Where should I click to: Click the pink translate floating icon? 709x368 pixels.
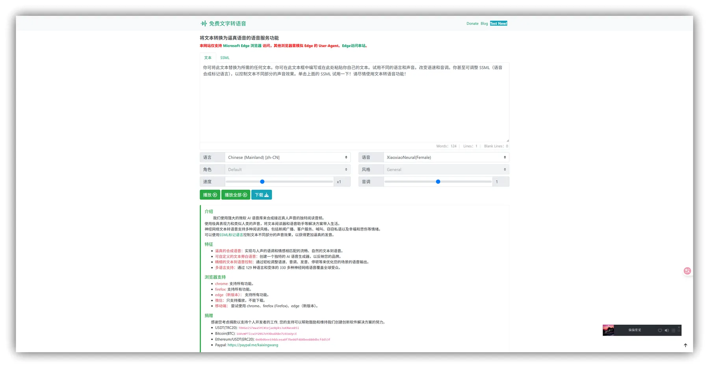pos(687,271)
